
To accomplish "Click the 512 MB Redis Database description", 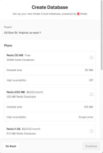I will coord(21,134).
